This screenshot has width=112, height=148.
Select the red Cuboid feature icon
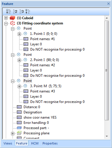coord(13,18)
